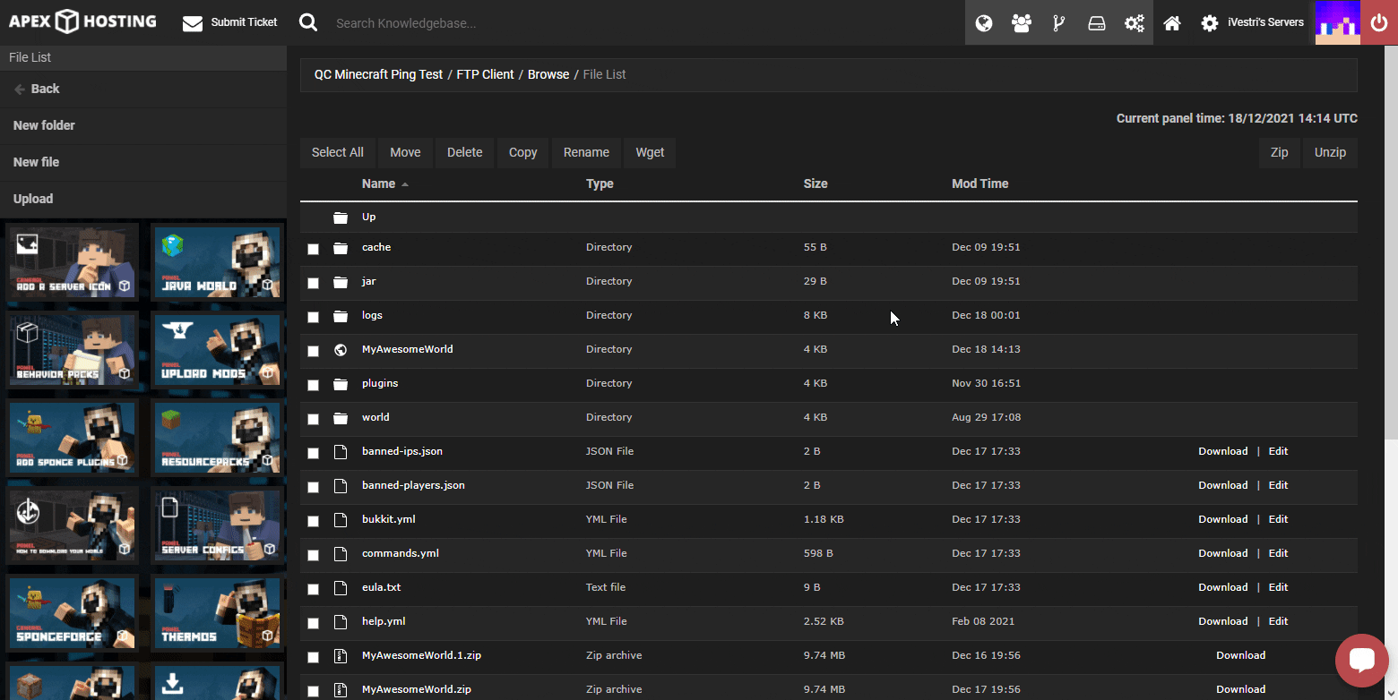Open the users group icon in header

[x=1022, y=23]
